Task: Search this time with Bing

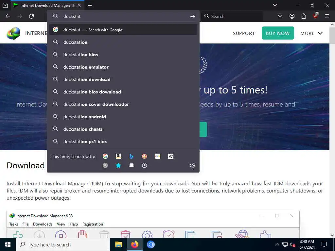Action: tap(132, 156)
